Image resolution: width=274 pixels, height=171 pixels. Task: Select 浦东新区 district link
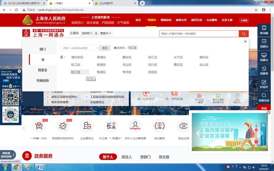(x=77, y=57)
